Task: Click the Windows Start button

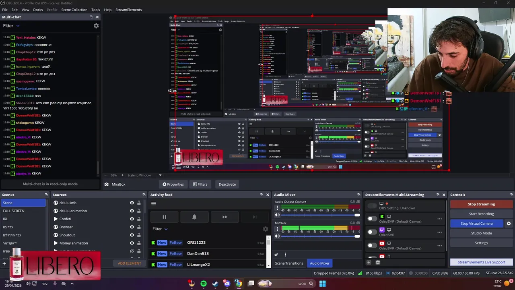Action: tap(322, 284)
